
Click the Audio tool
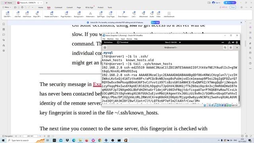click(x=152, y=14)
